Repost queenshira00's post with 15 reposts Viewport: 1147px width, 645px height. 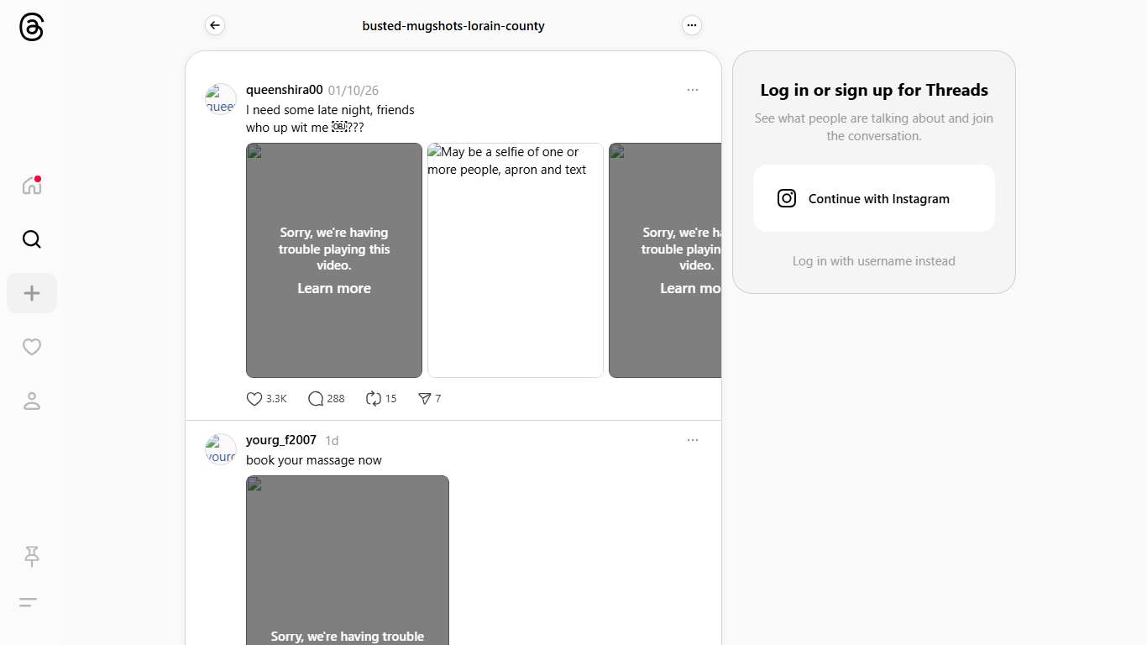point(374,399)
